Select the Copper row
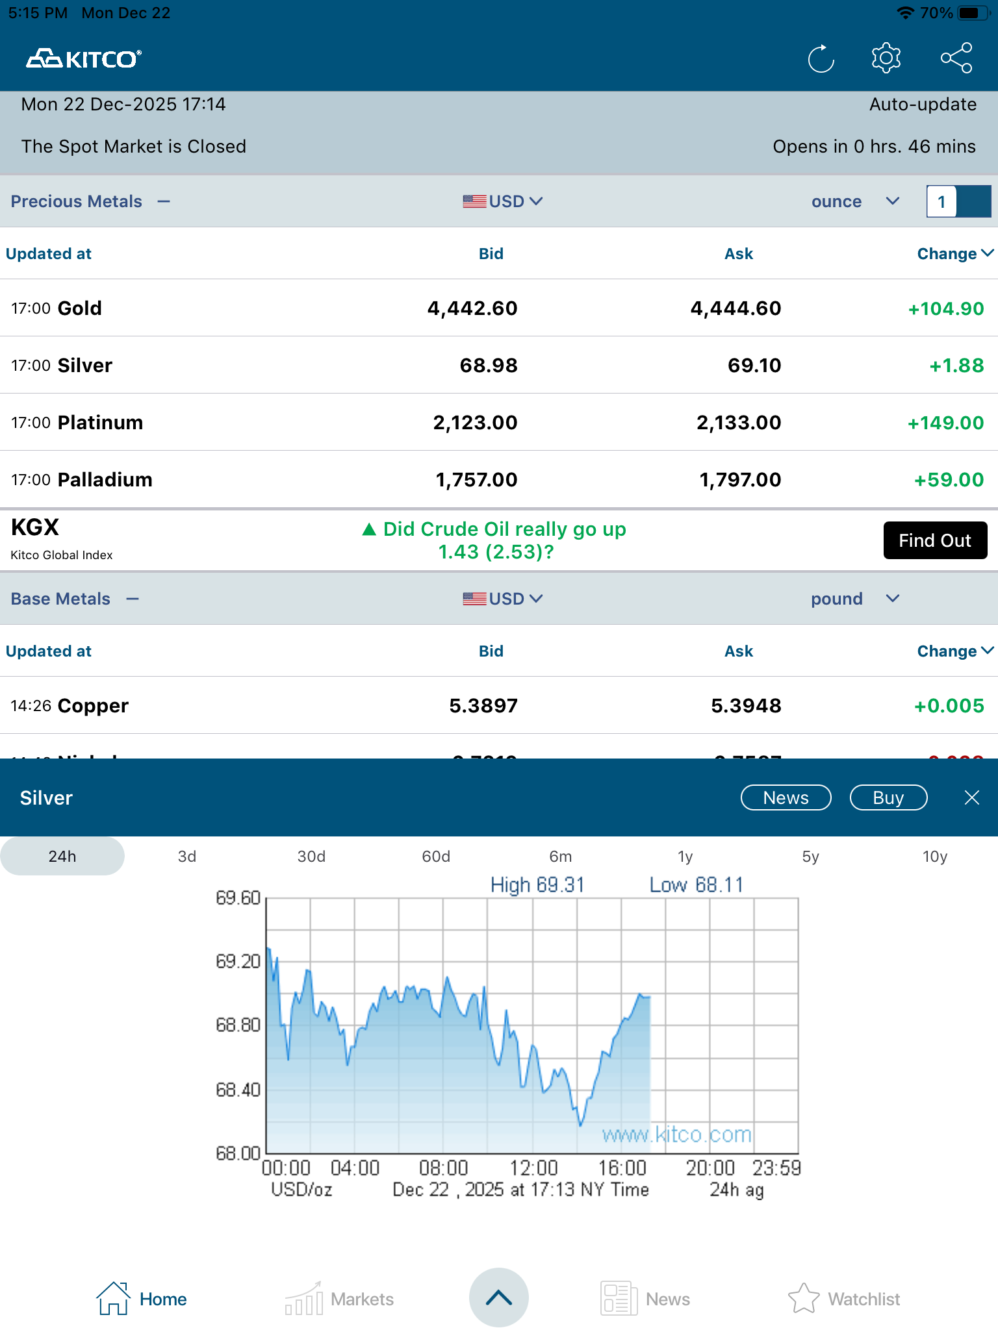The height and width of the screenshot is (1330, 998). click(499, 705)
